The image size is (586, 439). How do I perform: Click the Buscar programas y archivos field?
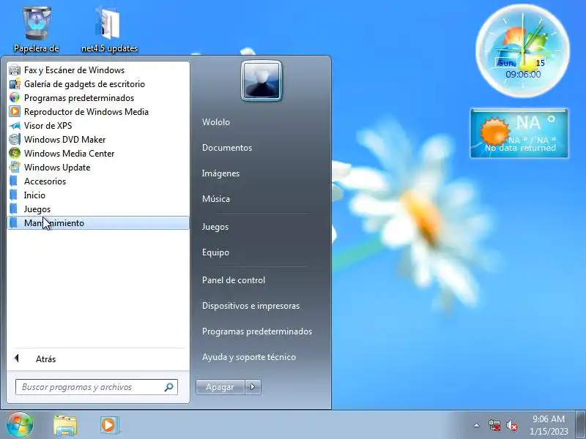97,387
